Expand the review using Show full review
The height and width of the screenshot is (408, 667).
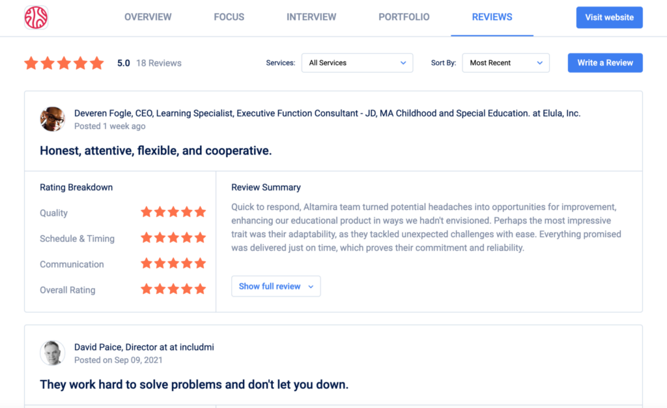tap(276, 285)
